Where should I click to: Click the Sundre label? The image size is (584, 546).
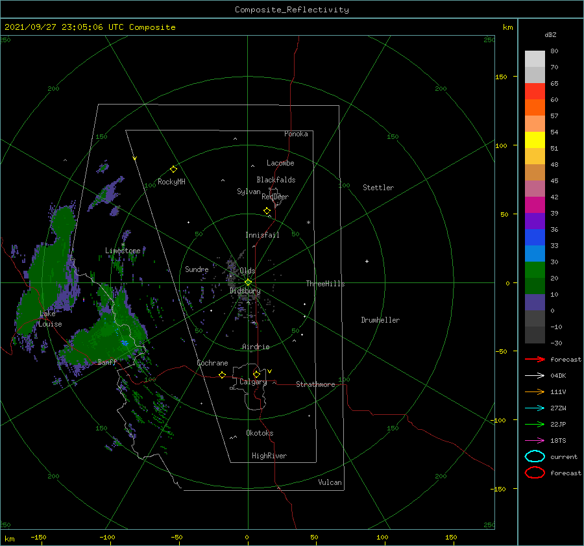pos(197,269)
